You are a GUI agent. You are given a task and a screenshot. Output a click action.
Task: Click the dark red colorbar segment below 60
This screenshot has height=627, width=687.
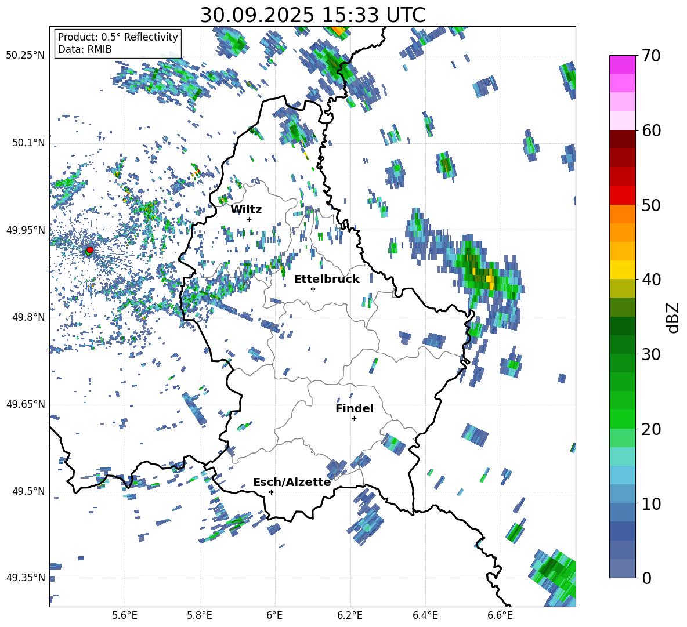[622, 139]
